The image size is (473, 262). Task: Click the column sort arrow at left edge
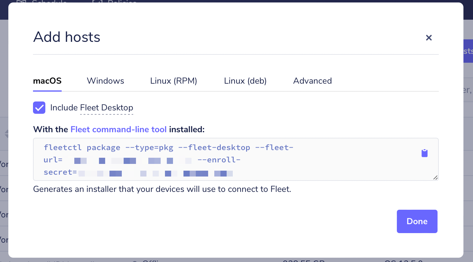tap(6, 134)
